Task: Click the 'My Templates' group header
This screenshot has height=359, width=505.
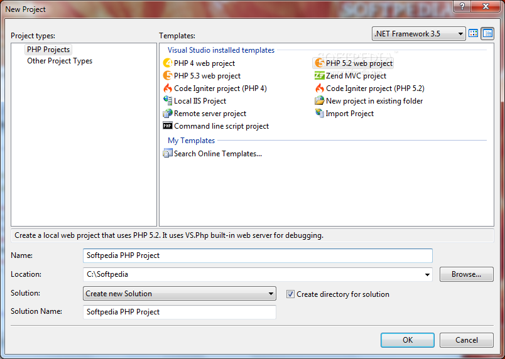Action: point(191,141)
